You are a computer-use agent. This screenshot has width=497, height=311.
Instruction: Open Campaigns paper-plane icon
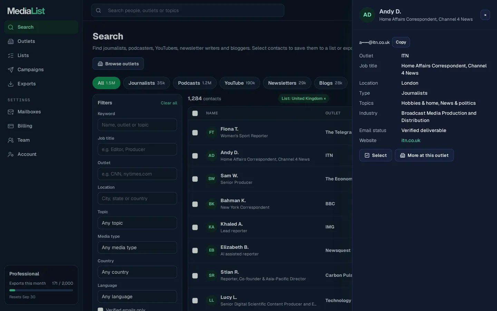11,70
